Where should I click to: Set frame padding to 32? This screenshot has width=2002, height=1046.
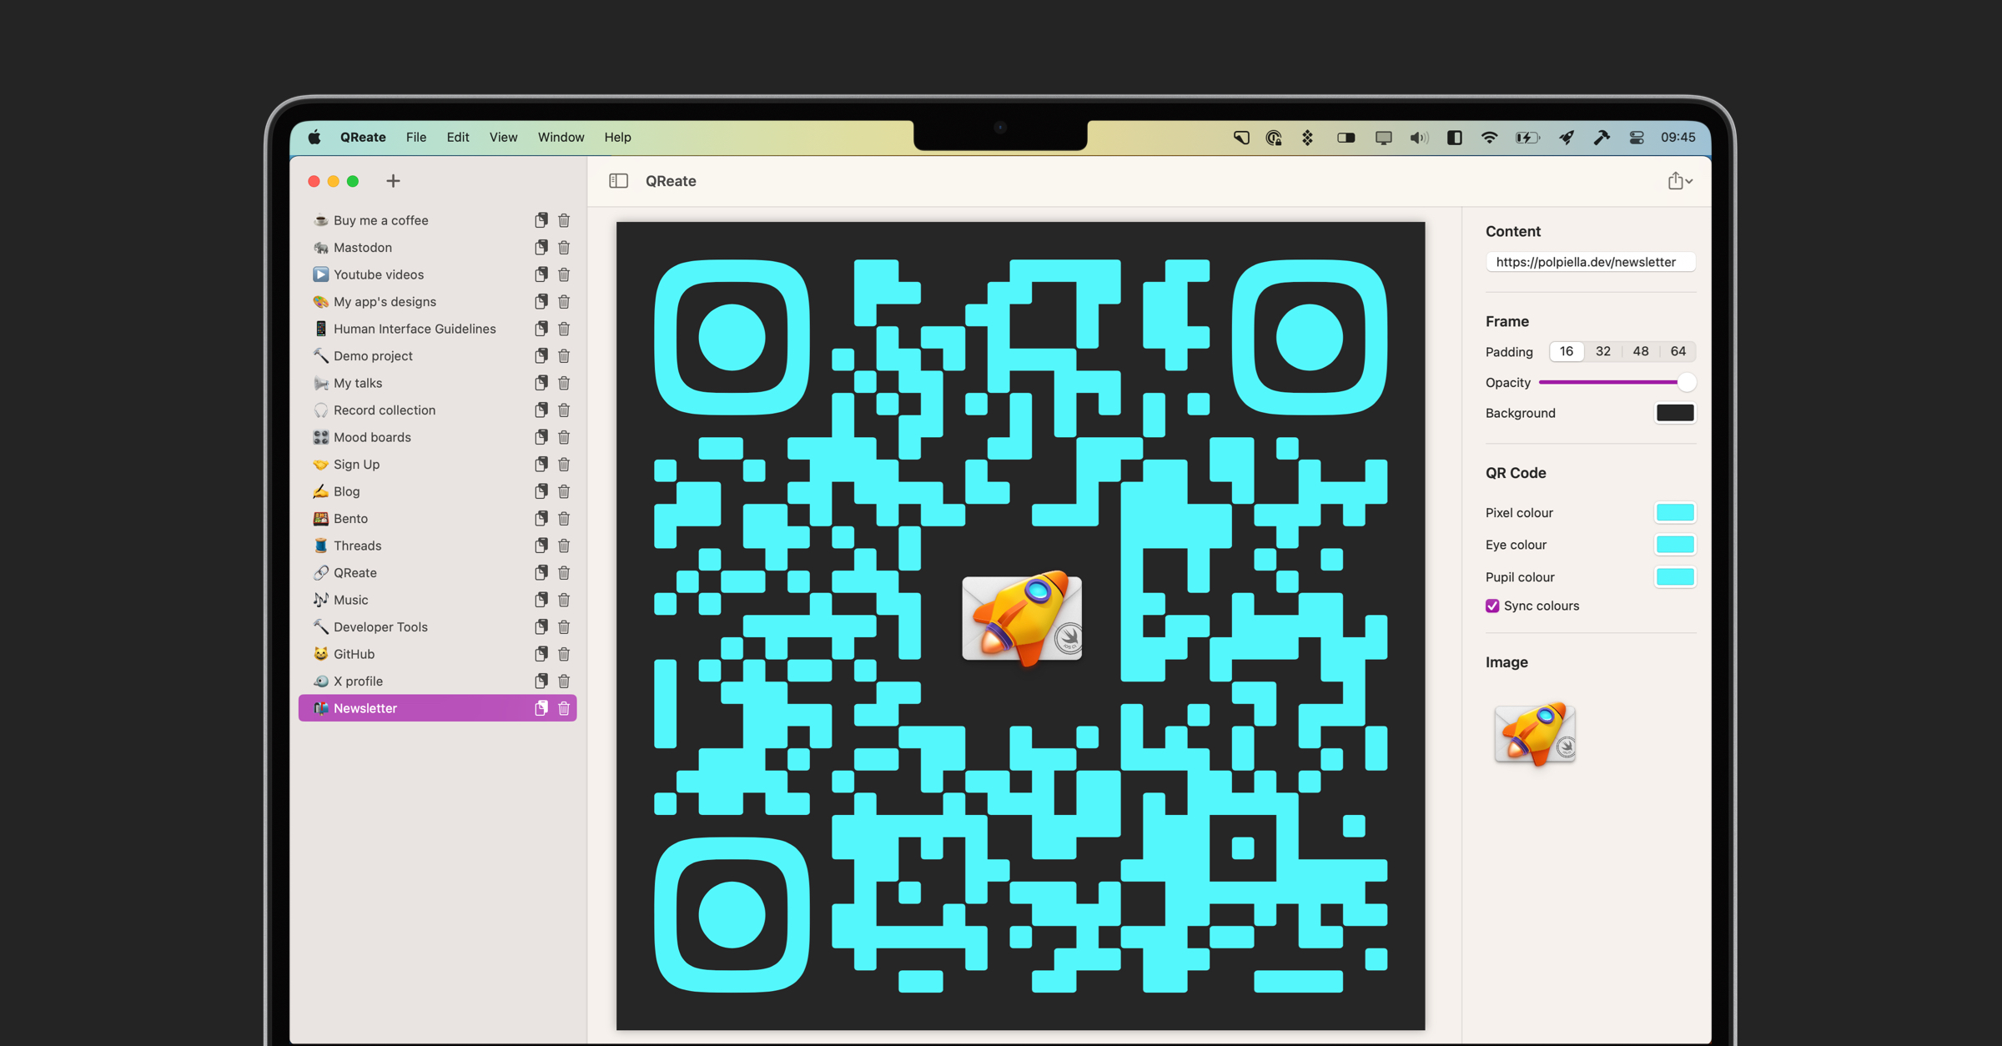[1603, 351]
